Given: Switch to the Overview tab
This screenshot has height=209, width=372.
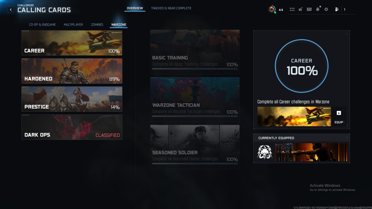Looking at the screenshot, I should coord(135,8).
